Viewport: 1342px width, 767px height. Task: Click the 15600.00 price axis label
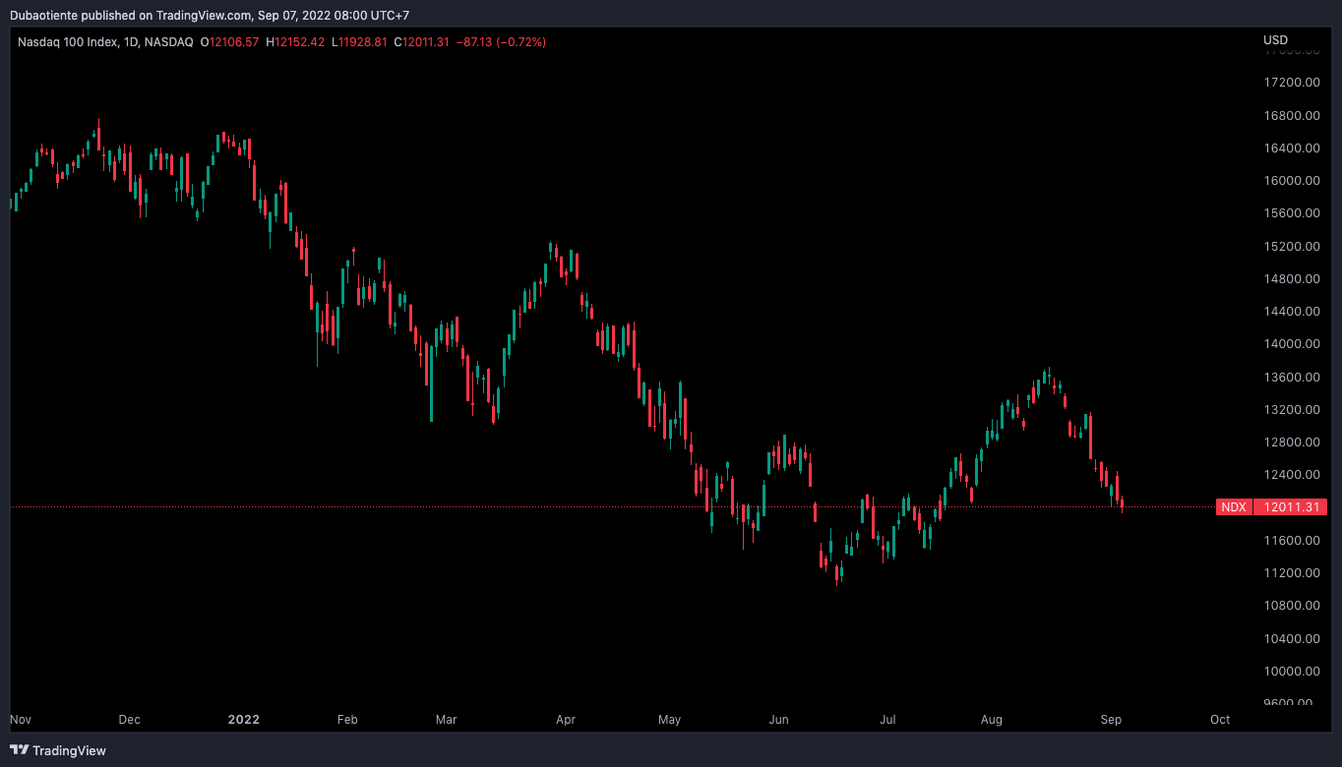coord(1292,213)
